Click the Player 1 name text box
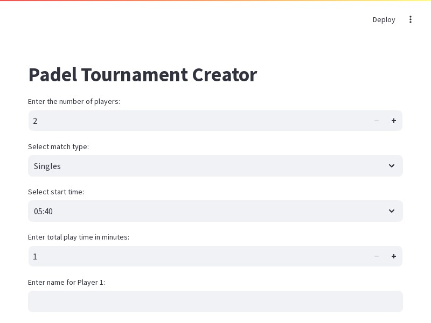431x323 pixels. (215, 301)
